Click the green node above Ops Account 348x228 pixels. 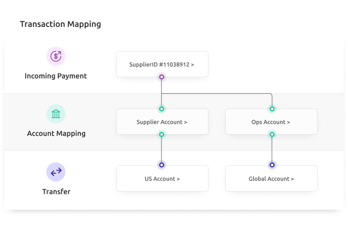click(x=272, y=109)
